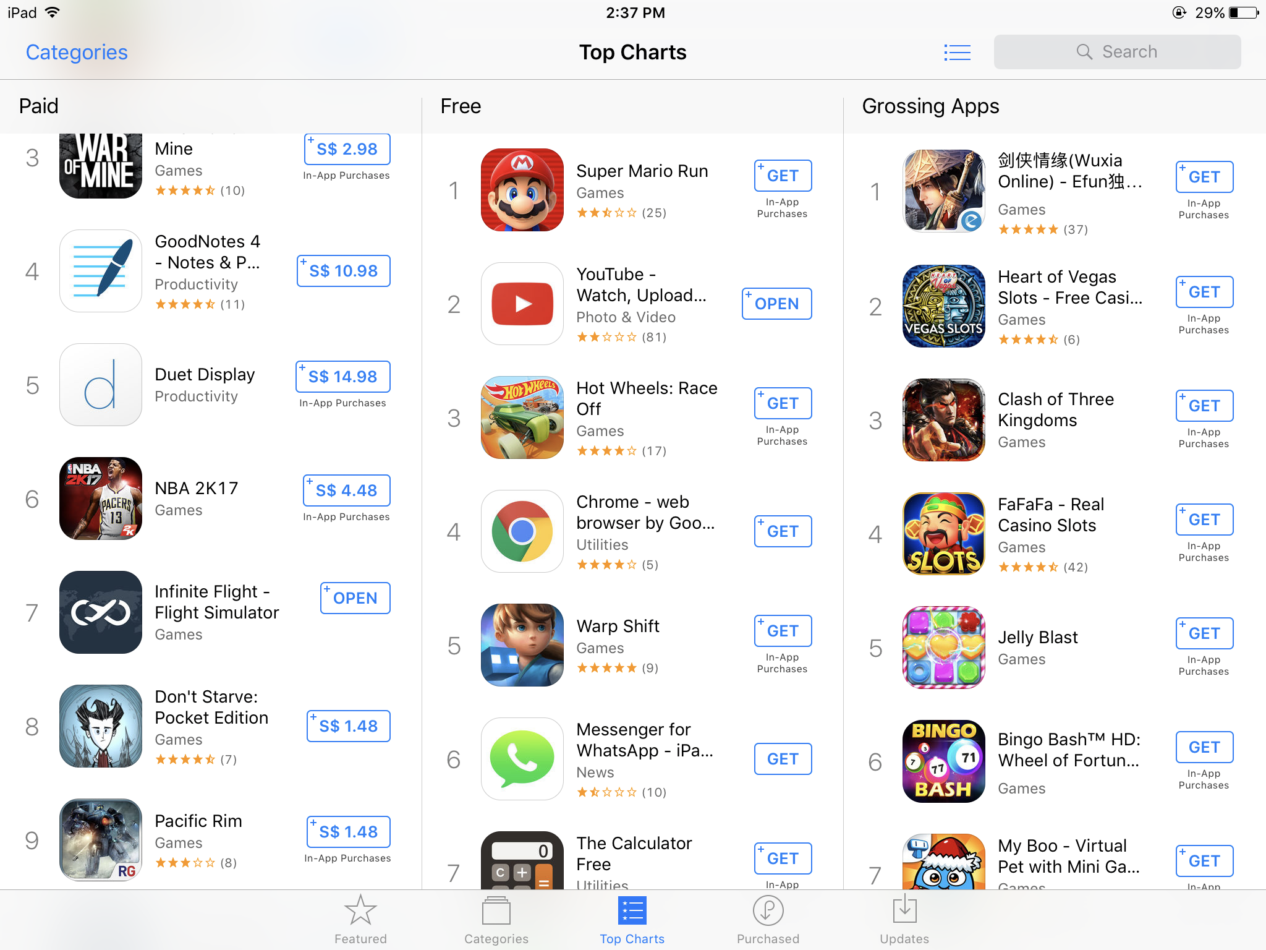Viewport: 1266px width, 950px height.
Task: Open Categories in the top-left corner
Action: [x=77, y=53]
